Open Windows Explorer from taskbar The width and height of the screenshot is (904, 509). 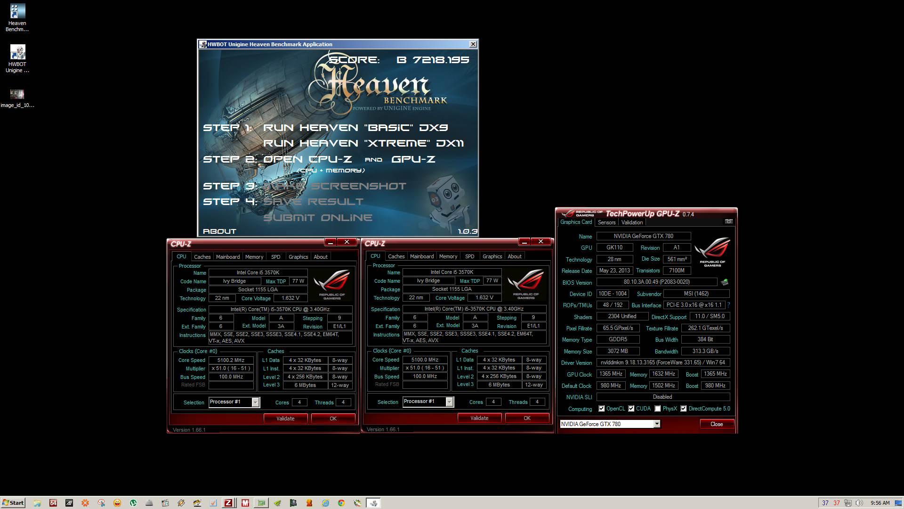pos(37,503)
